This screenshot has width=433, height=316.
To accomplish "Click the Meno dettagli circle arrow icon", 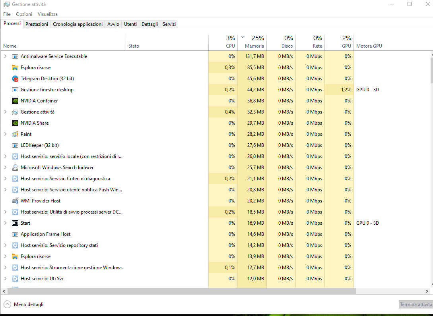I will (8, 304).
